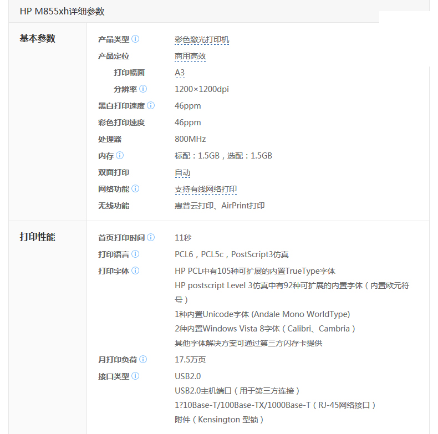
Task: Click the 11秒 first-page time value
Action: pyautogui.click(x=183, y=238)
